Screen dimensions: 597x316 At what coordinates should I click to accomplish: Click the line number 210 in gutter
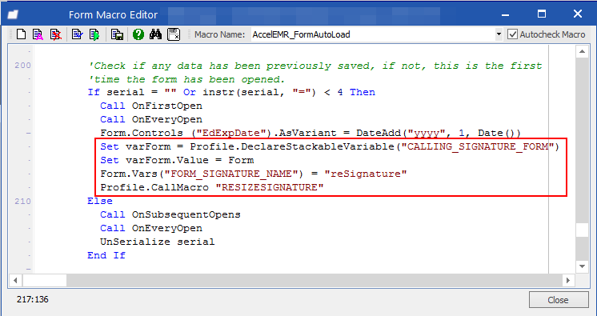tap(23, 201)
